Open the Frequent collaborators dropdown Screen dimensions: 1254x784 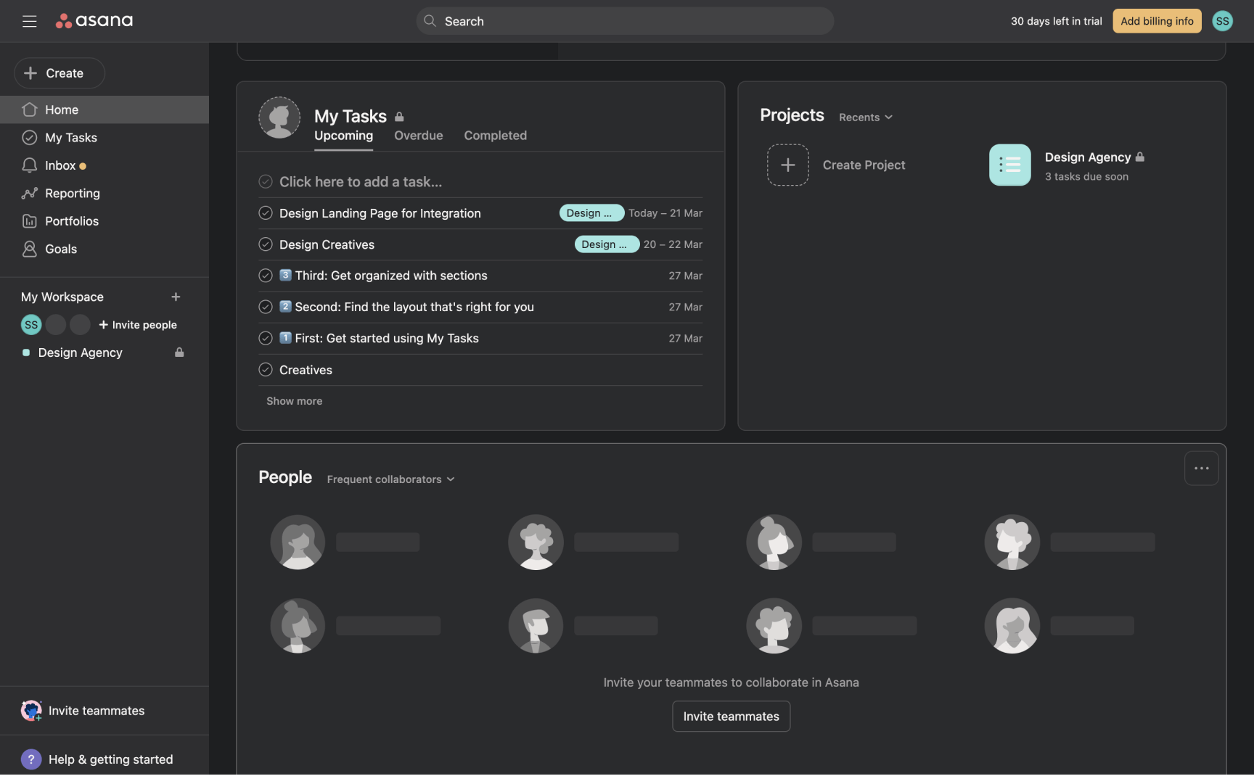tap(390, 479)
